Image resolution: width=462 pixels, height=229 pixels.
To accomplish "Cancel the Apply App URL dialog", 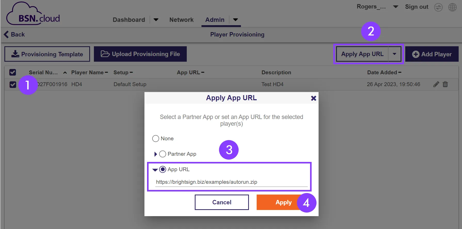I will click(222, 202).
